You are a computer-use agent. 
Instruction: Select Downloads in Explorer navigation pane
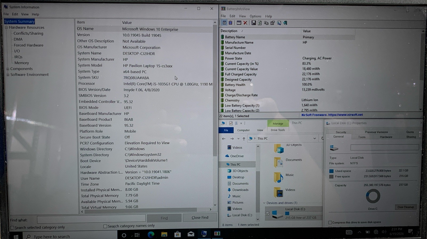point(240,190)
